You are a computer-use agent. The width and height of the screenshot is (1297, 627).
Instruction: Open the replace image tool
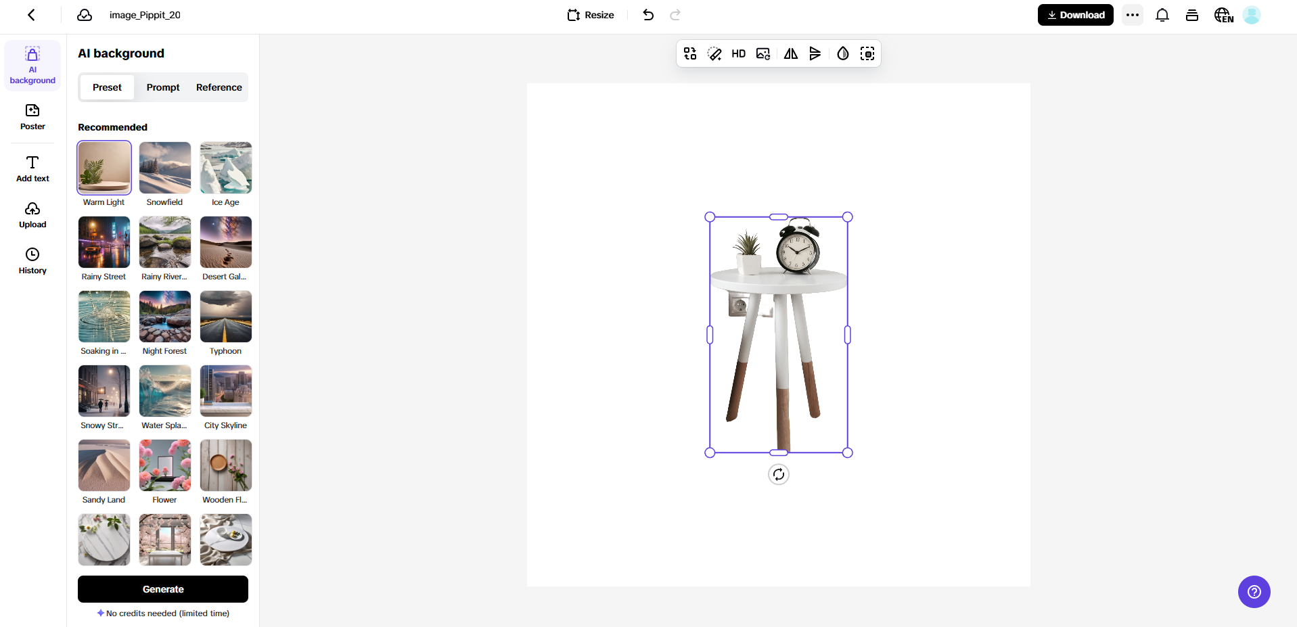point(763,53)
